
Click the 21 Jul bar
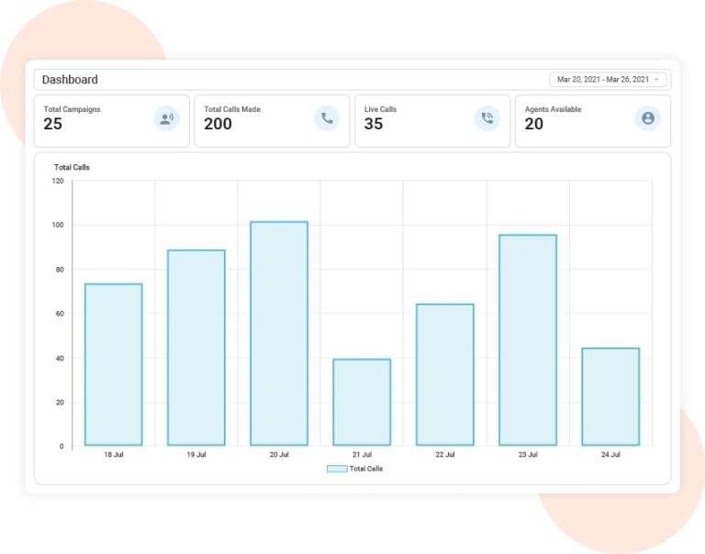coord(362,402)
